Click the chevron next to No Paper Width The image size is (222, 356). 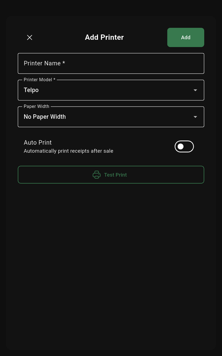[195, 117]
